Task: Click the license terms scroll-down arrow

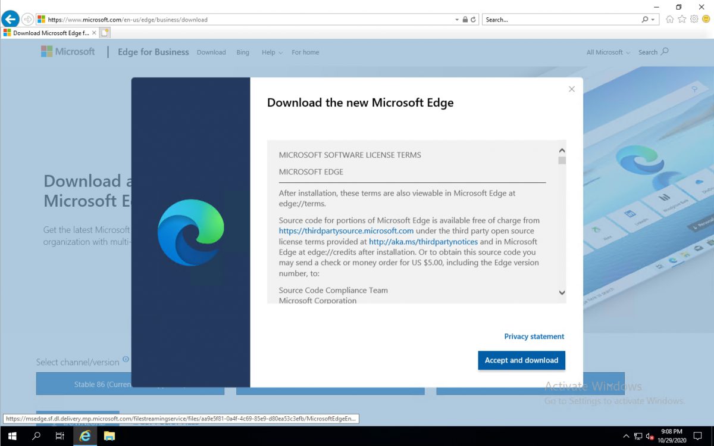Action: pyautogui.click(x=562, y=292)
